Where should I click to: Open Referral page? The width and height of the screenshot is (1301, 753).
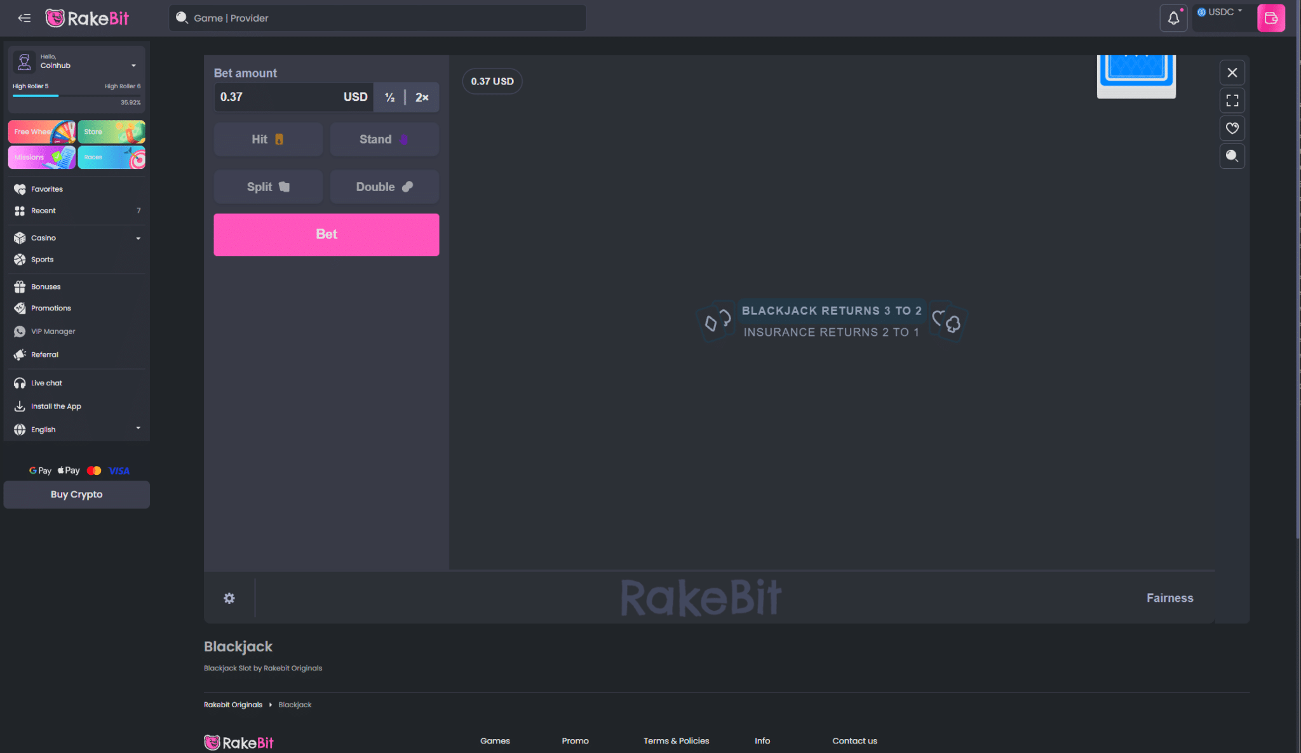77,355
